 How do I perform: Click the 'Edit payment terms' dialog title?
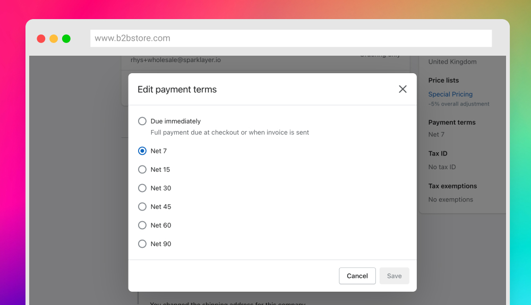click(x=177, y=89)
